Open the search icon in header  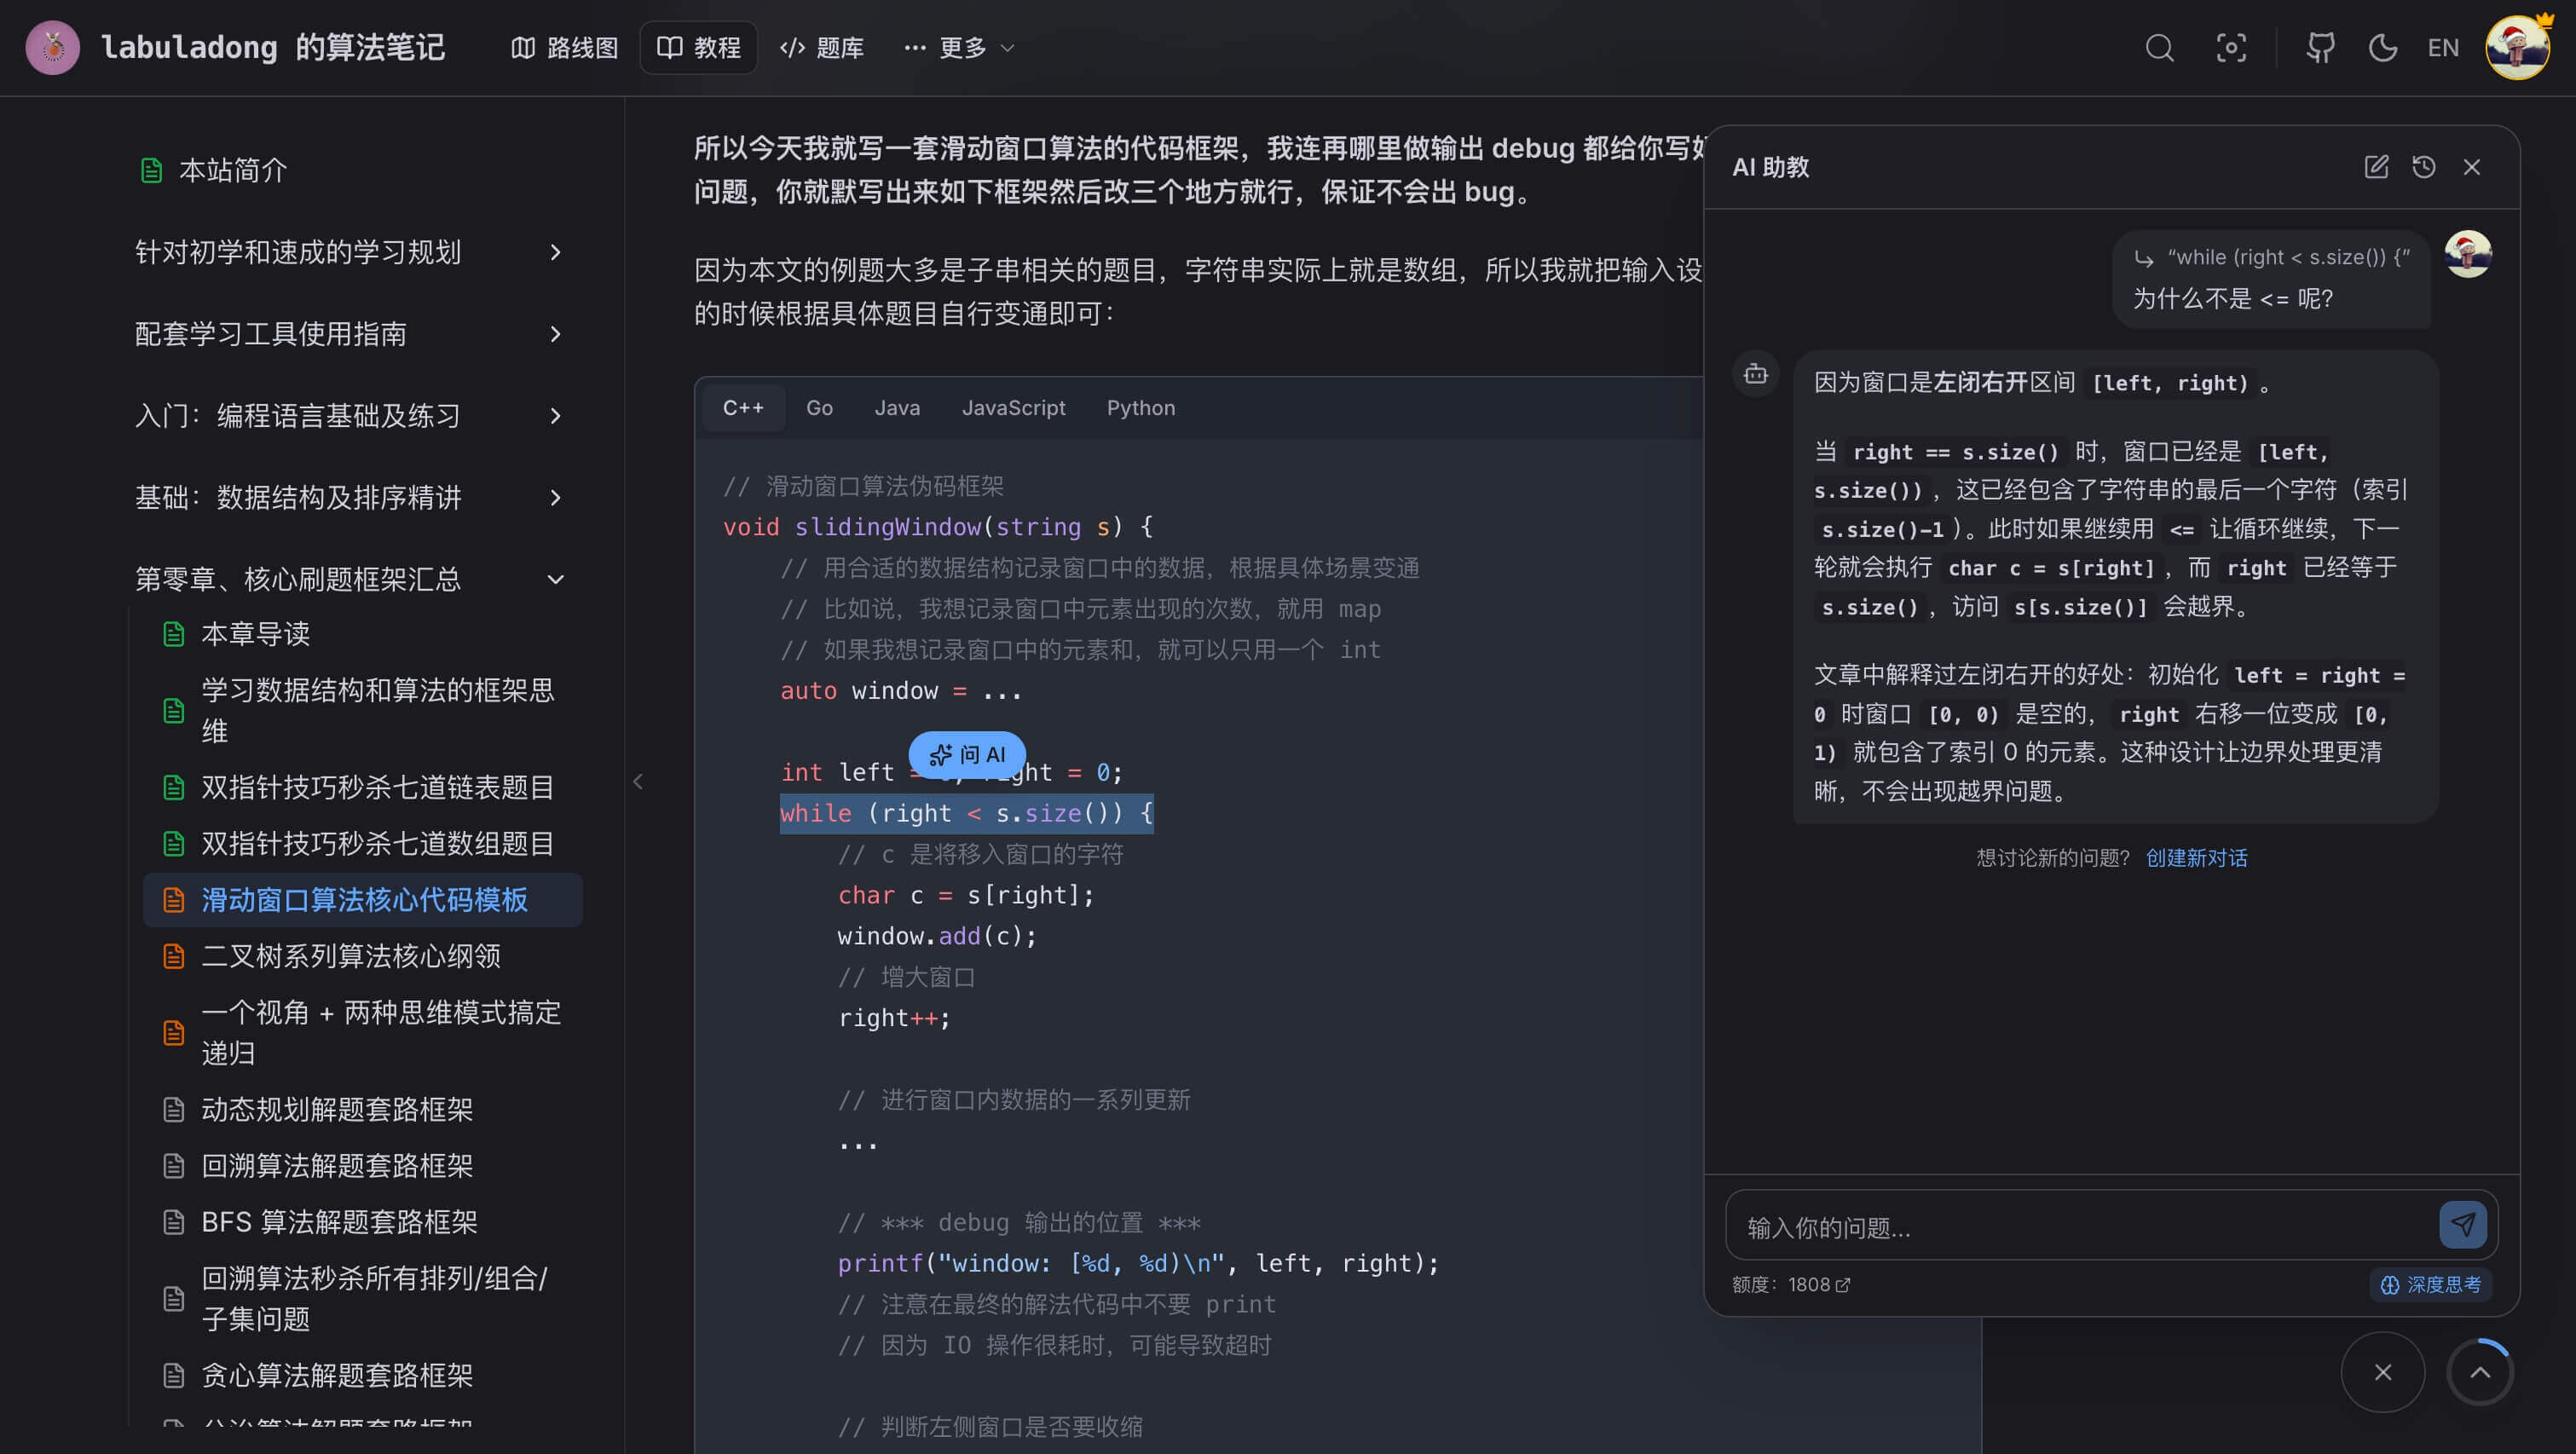tap(2159, 48)
